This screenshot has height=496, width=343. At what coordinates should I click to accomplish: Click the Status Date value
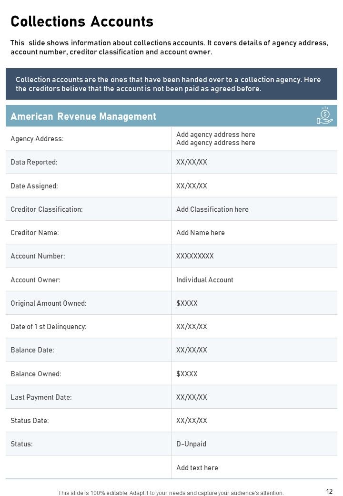click(x=192, y=420)
